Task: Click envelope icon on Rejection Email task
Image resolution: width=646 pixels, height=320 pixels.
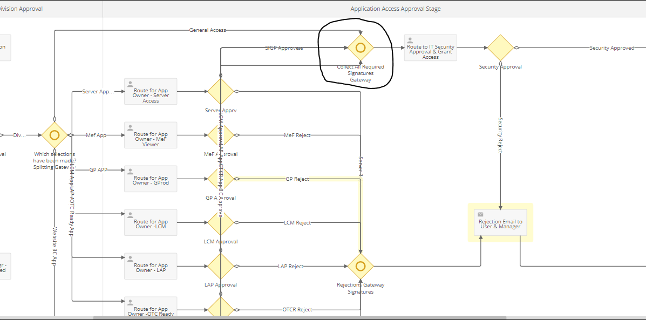Action: point(480,215)
